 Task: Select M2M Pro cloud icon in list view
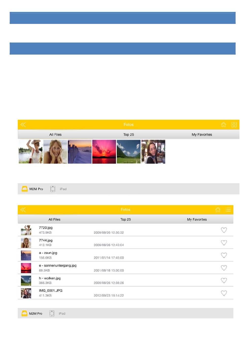coord(24,313)
